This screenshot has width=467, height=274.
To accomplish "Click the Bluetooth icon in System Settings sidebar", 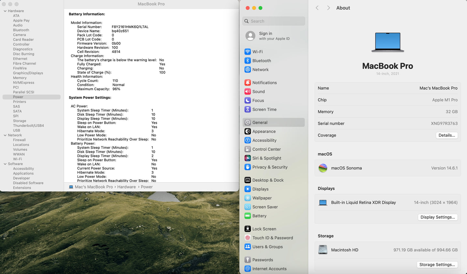I will click(x=248, y=61).
